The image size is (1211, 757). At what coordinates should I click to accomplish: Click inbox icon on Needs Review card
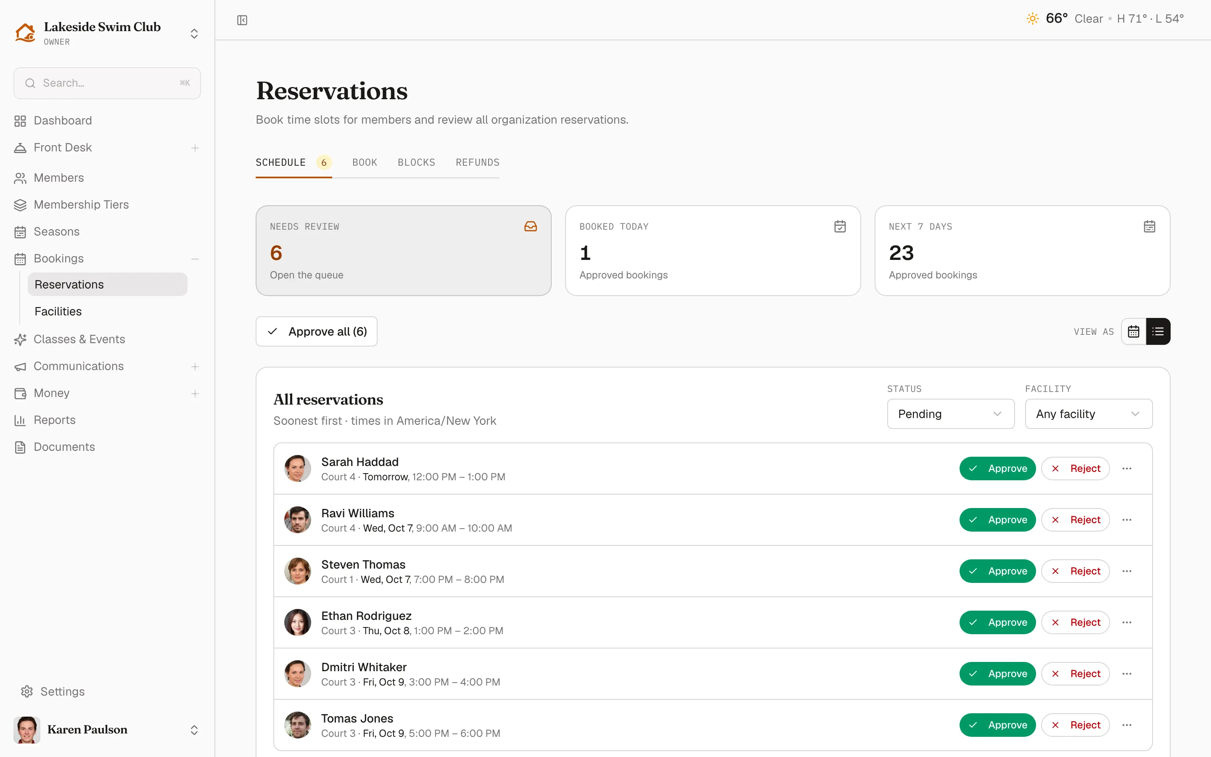[x=530, y=226]
